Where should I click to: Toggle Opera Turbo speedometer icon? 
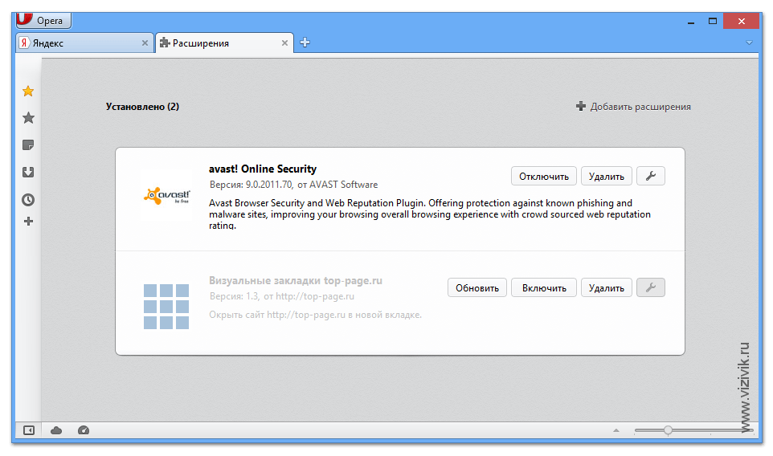(x=84, y=430)
